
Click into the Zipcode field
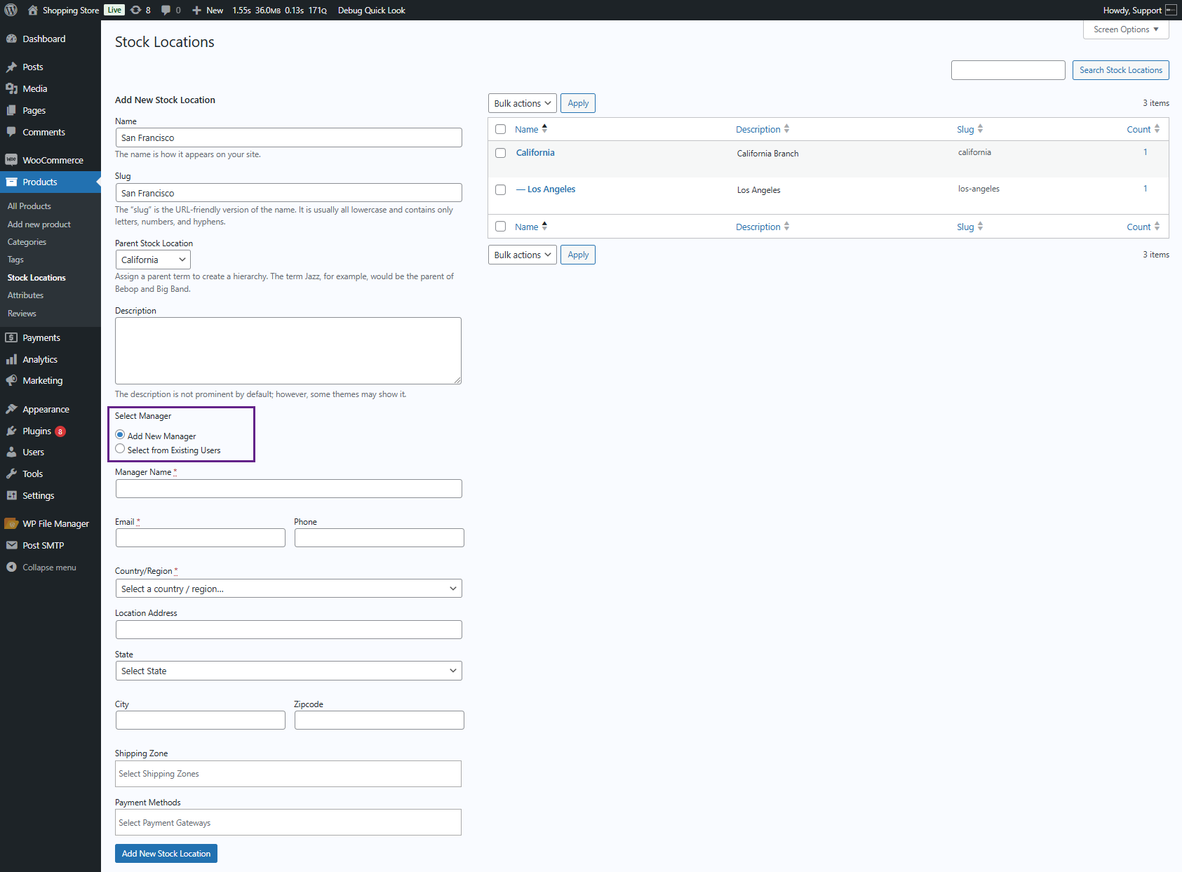click(380, 720)
